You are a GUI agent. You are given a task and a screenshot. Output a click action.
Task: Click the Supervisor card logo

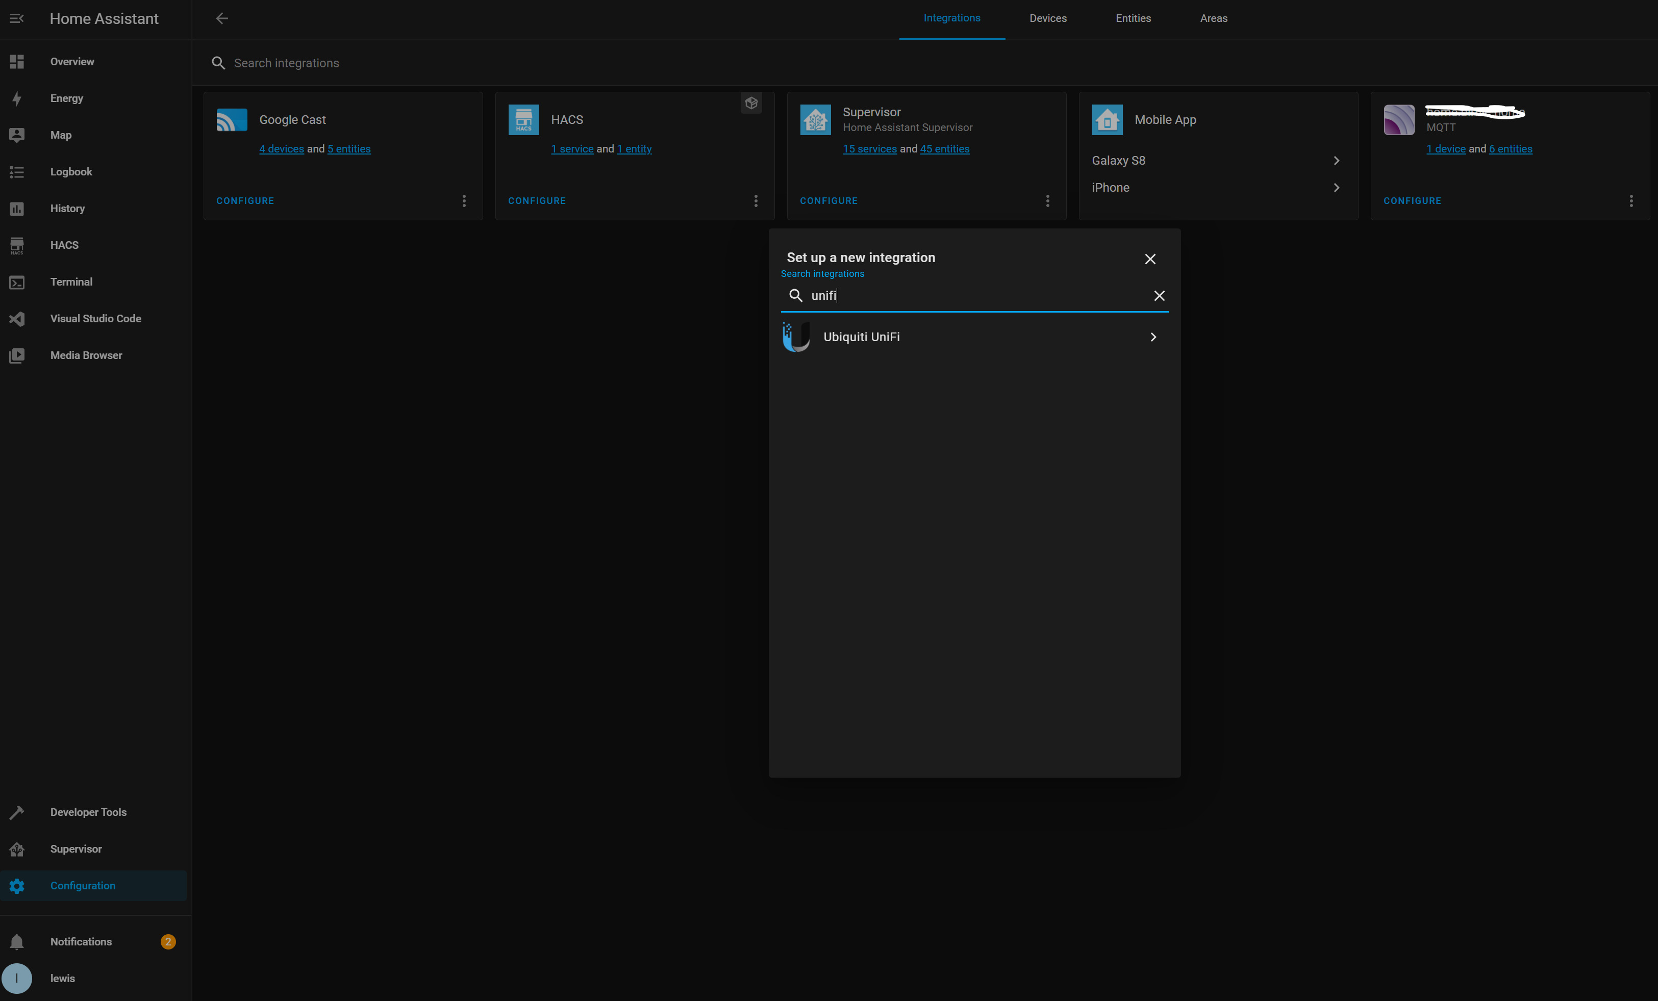point(816,120)
